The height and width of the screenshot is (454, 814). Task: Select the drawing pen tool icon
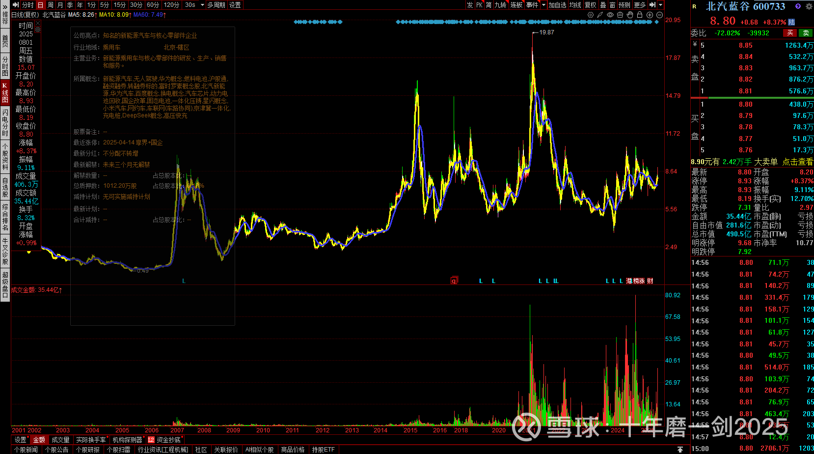coord(600,15)
